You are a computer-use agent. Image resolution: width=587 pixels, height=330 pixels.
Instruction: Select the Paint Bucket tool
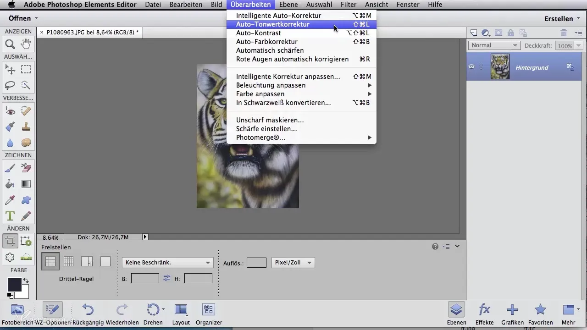click(x=10, y=184)
